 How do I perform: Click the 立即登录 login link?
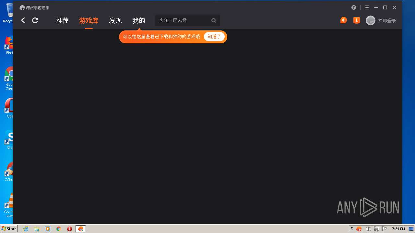coord(387,21)
